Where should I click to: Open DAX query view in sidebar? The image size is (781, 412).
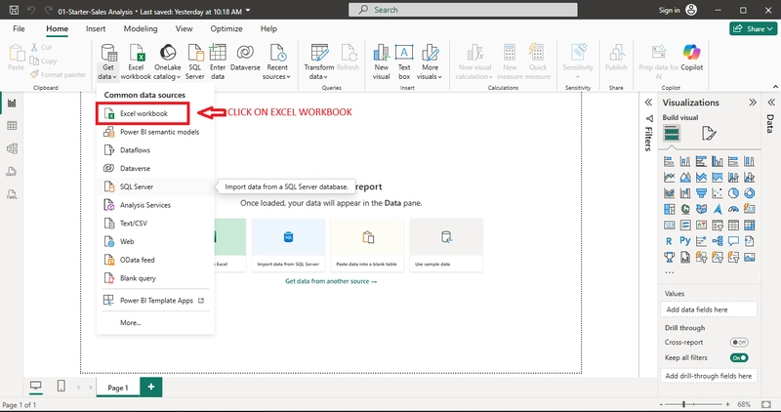click(x=12, y=172)
